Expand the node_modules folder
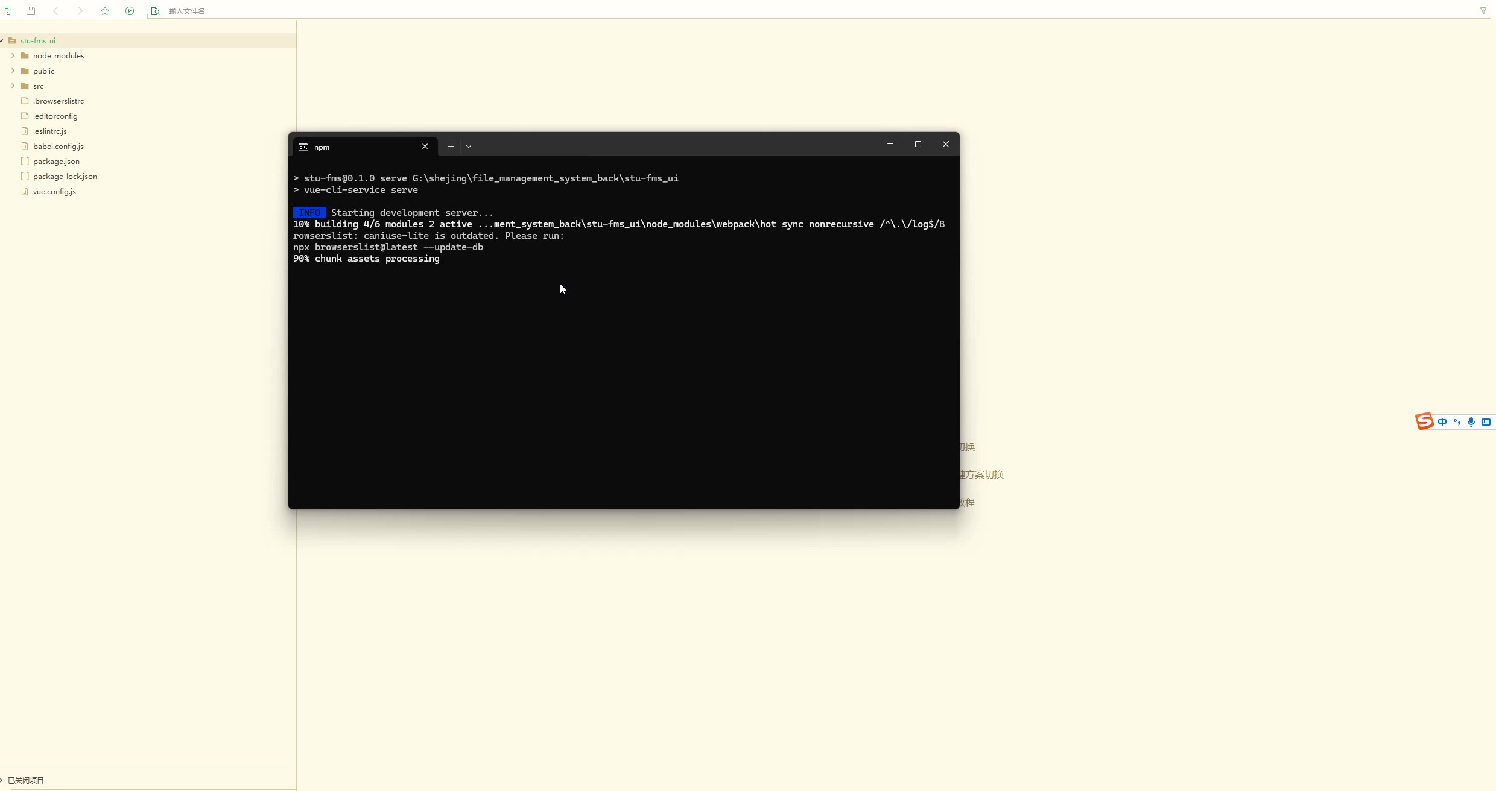The height and width of the screenshot is (791, 1496). pyautogui.click(x=13, y=55)
